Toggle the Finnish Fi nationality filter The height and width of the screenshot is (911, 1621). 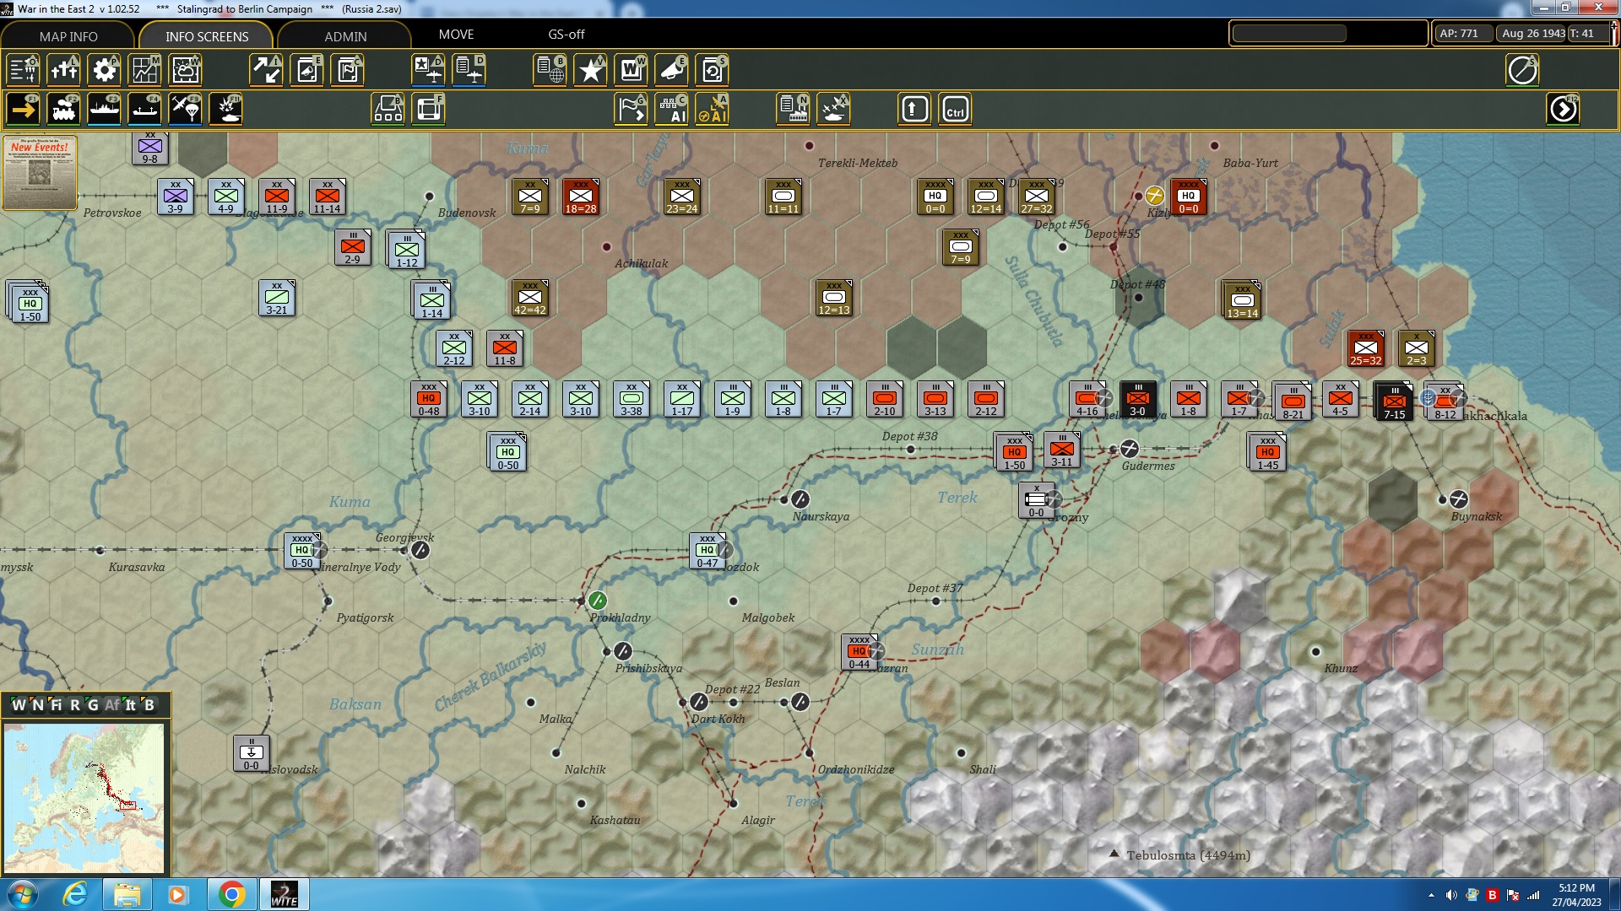coord(56,704)
